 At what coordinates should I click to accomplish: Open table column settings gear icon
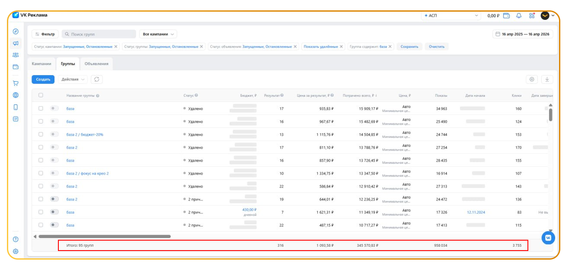click(x=532, y=79)
